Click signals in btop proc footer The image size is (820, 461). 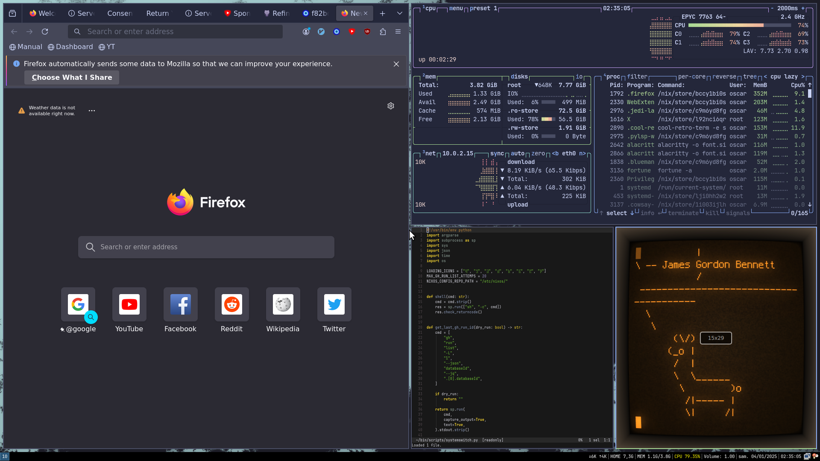(x=738, y=213)
